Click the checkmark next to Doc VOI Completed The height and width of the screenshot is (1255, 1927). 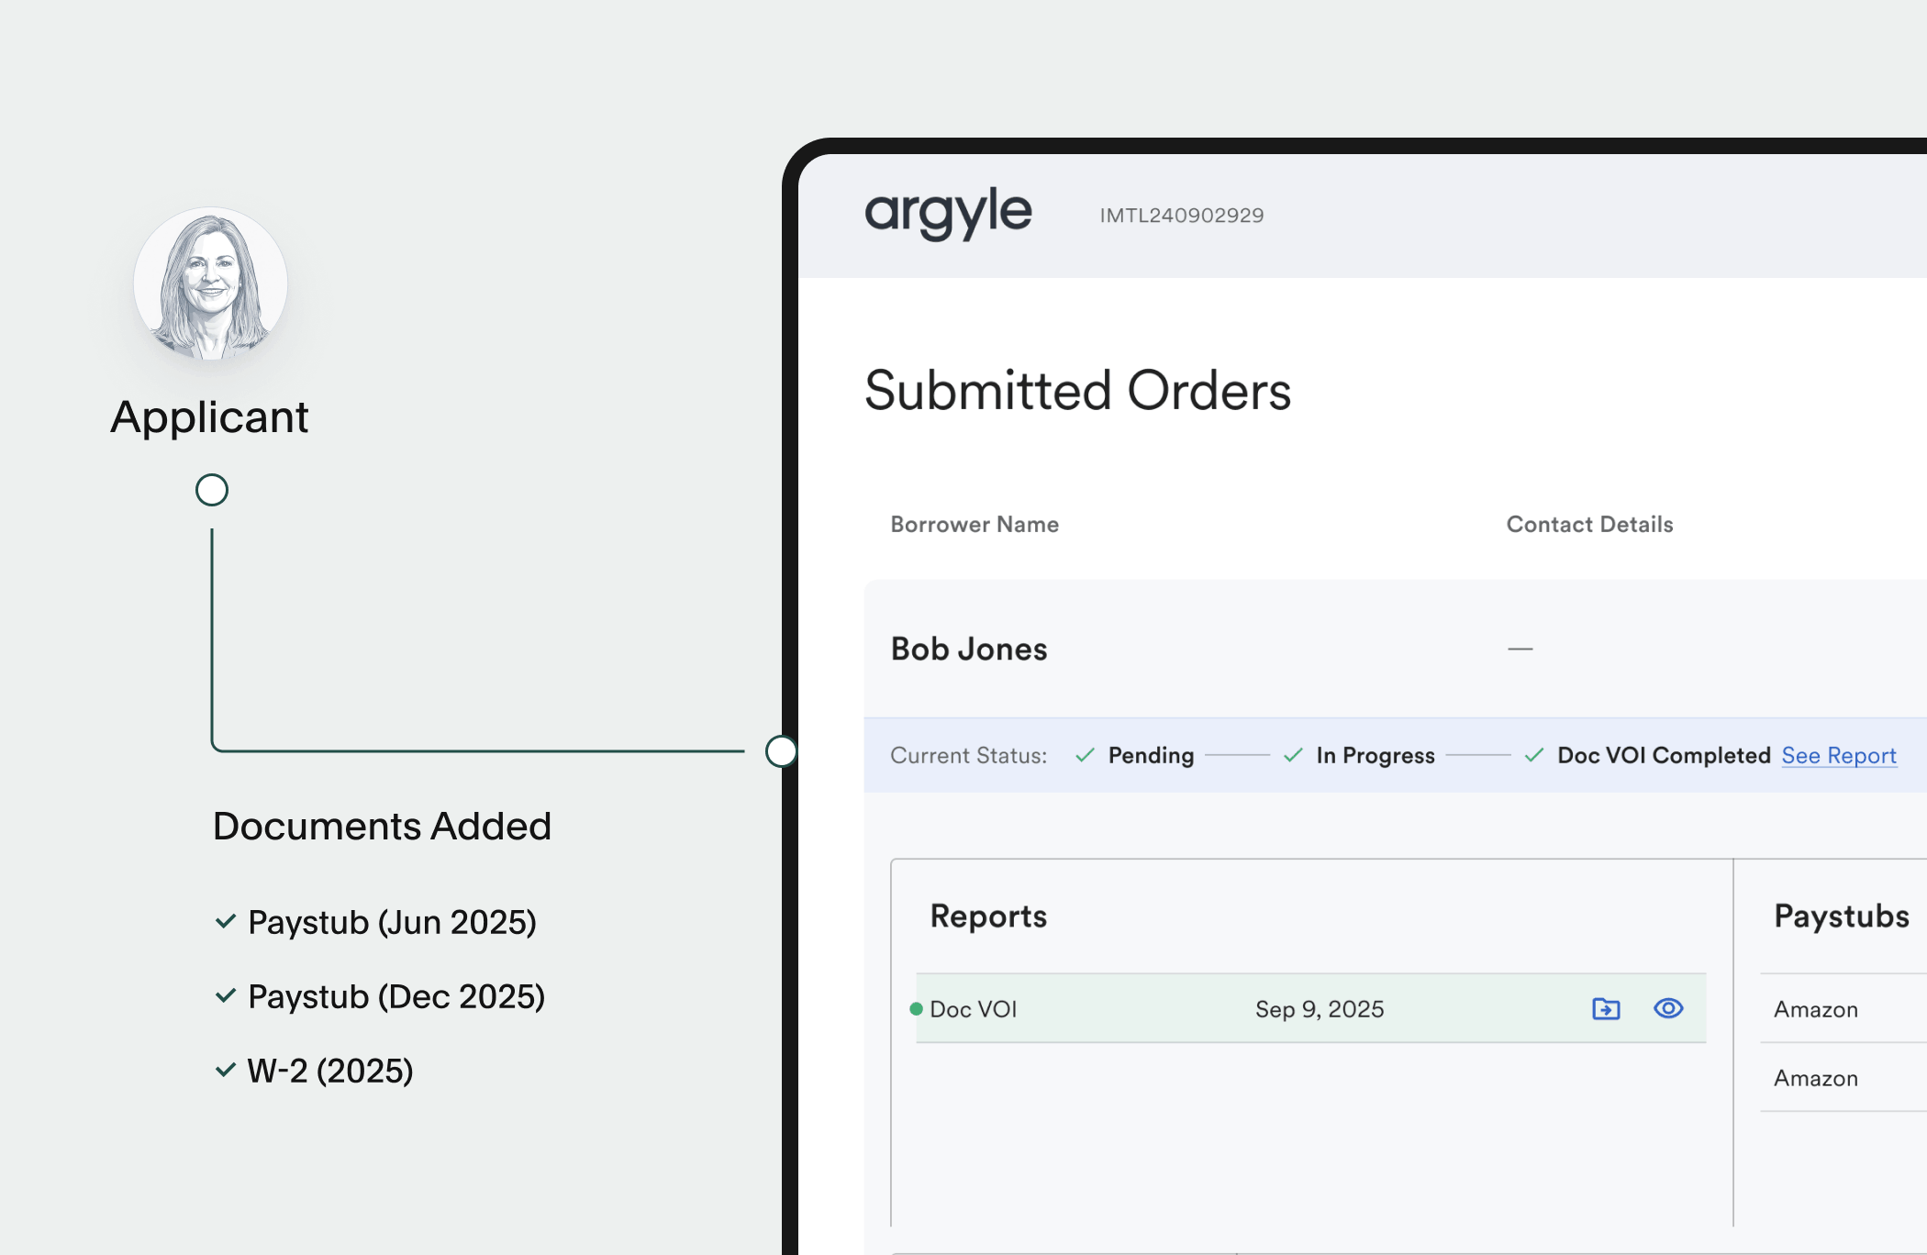1534,755
